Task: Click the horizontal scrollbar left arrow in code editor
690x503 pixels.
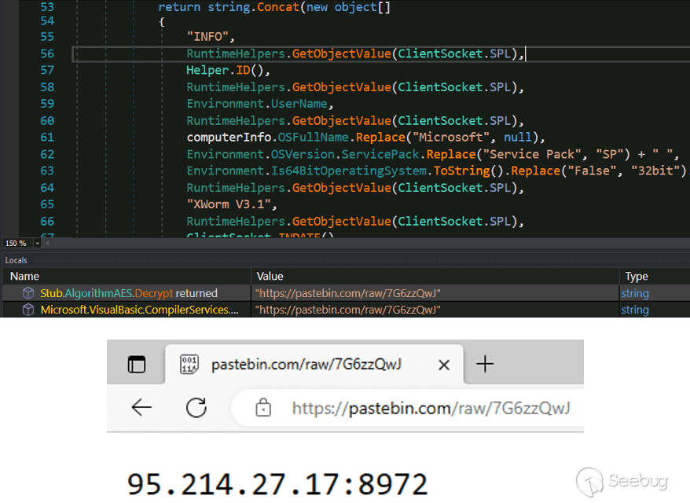Action: [47, 243]
